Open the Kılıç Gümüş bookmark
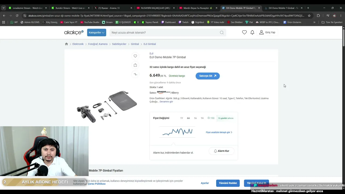This screenshot has width=345, height=194. click(x=50, y=22)
